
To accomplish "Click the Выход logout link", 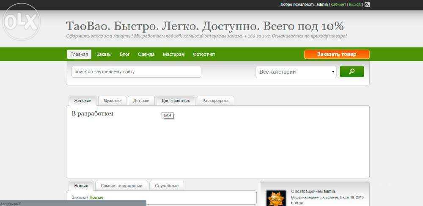I will tap(354, 5).
